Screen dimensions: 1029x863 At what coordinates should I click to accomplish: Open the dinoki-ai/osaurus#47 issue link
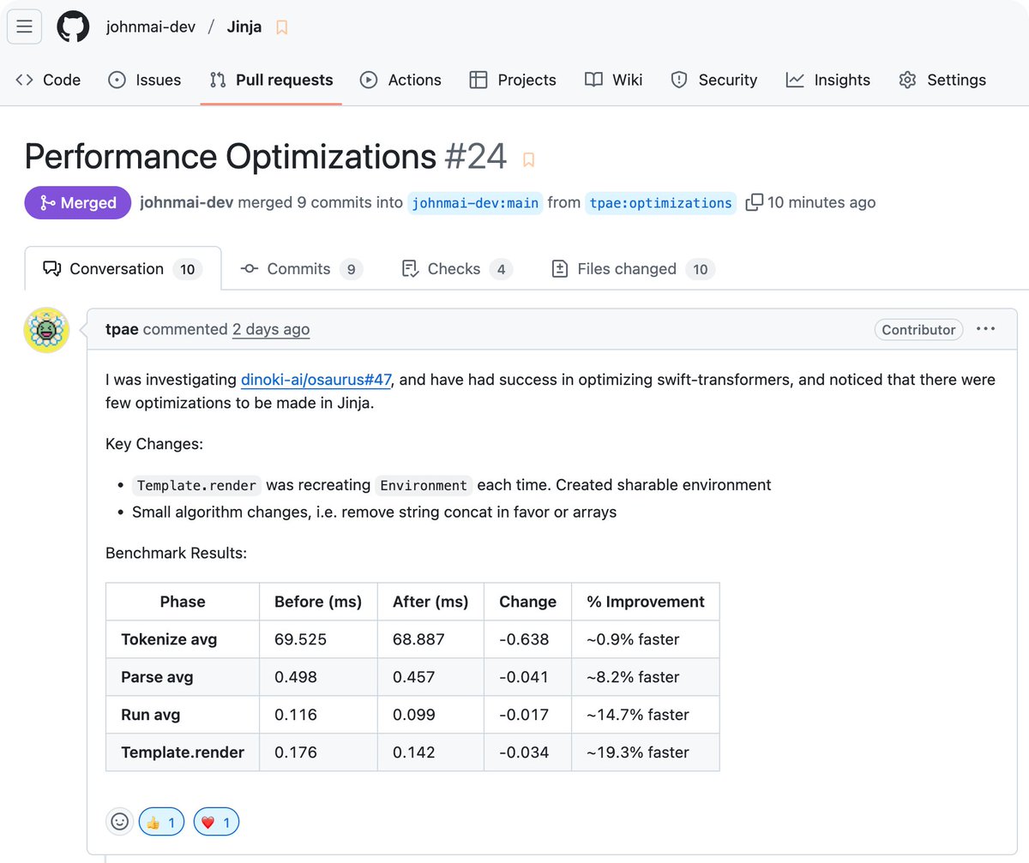point(316,379)
